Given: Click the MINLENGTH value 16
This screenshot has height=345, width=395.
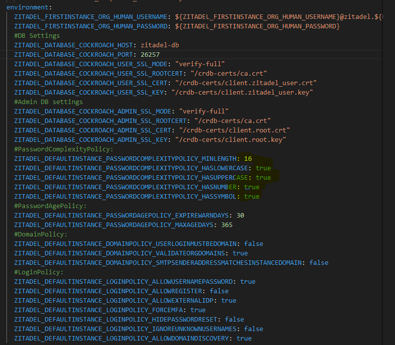Looking at the screenshot, I should (248, 159).
